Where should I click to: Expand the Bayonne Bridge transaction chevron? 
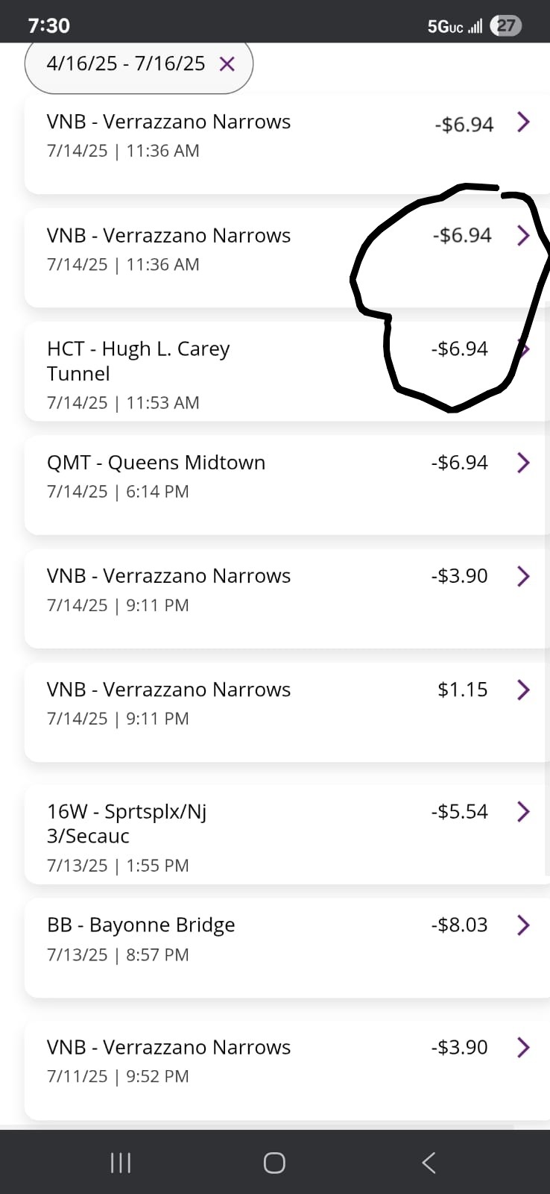tap(523, 925)
